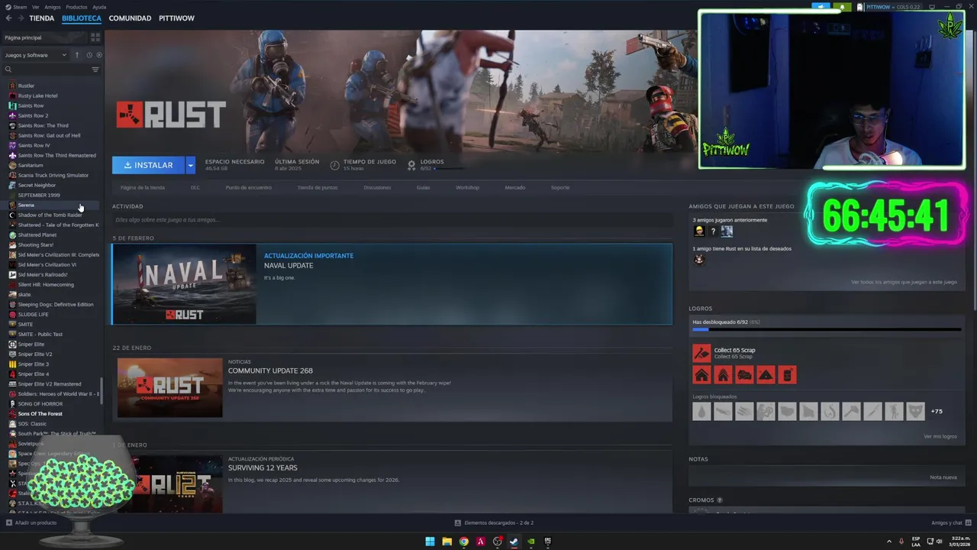Open the locked cat face achievement icon

pyautogui.click(x=915, y=412)
